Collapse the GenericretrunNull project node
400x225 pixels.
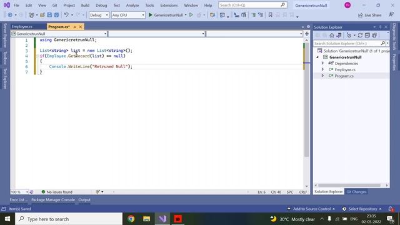[x=317, y=57]
